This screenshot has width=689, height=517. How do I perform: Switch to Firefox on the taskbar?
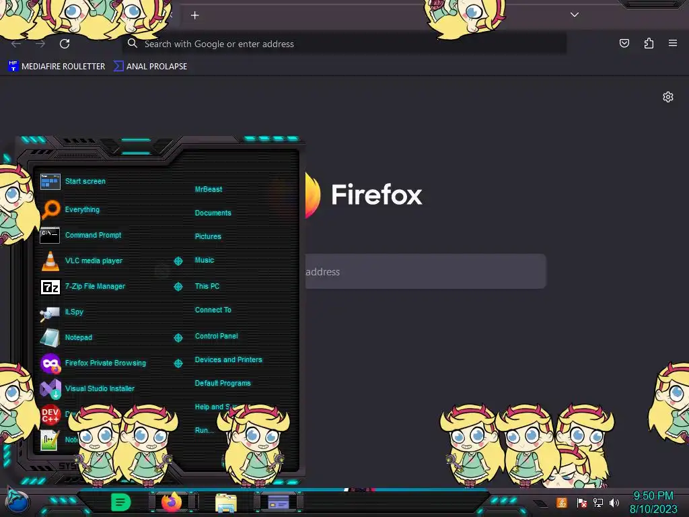coord(172,502)
